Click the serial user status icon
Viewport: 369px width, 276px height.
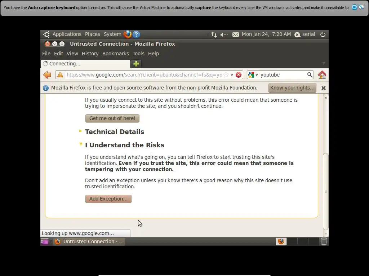[x=297, y=34]
